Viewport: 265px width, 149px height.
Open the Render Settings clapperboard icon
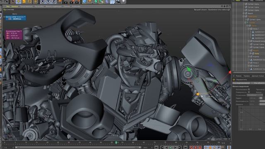pyautogui.click(x=77, y=2)
